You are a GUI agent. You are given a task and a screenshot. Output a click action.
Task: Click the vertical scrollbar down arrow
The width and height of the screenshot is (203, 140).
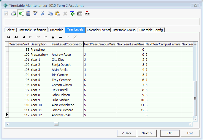195,119
